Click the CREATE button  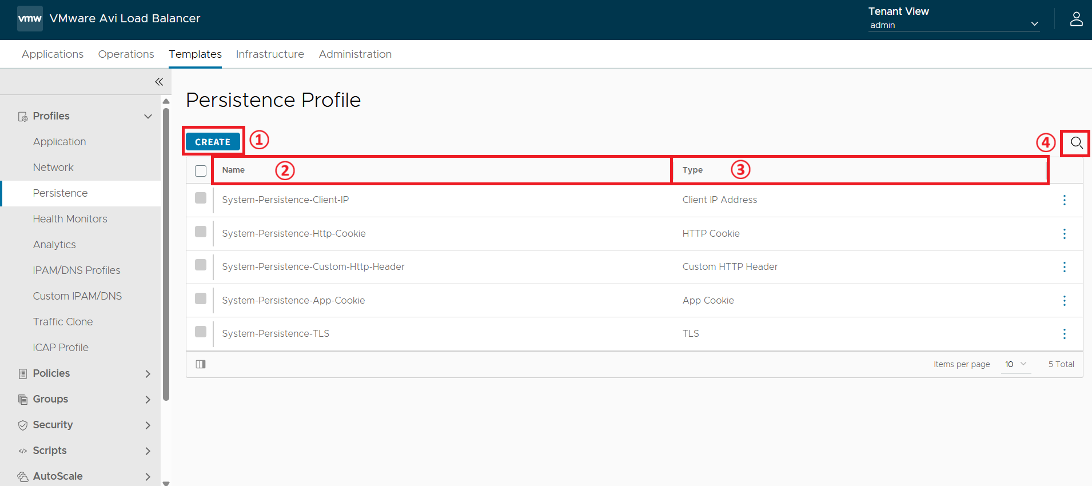click(x=213, y=142)
